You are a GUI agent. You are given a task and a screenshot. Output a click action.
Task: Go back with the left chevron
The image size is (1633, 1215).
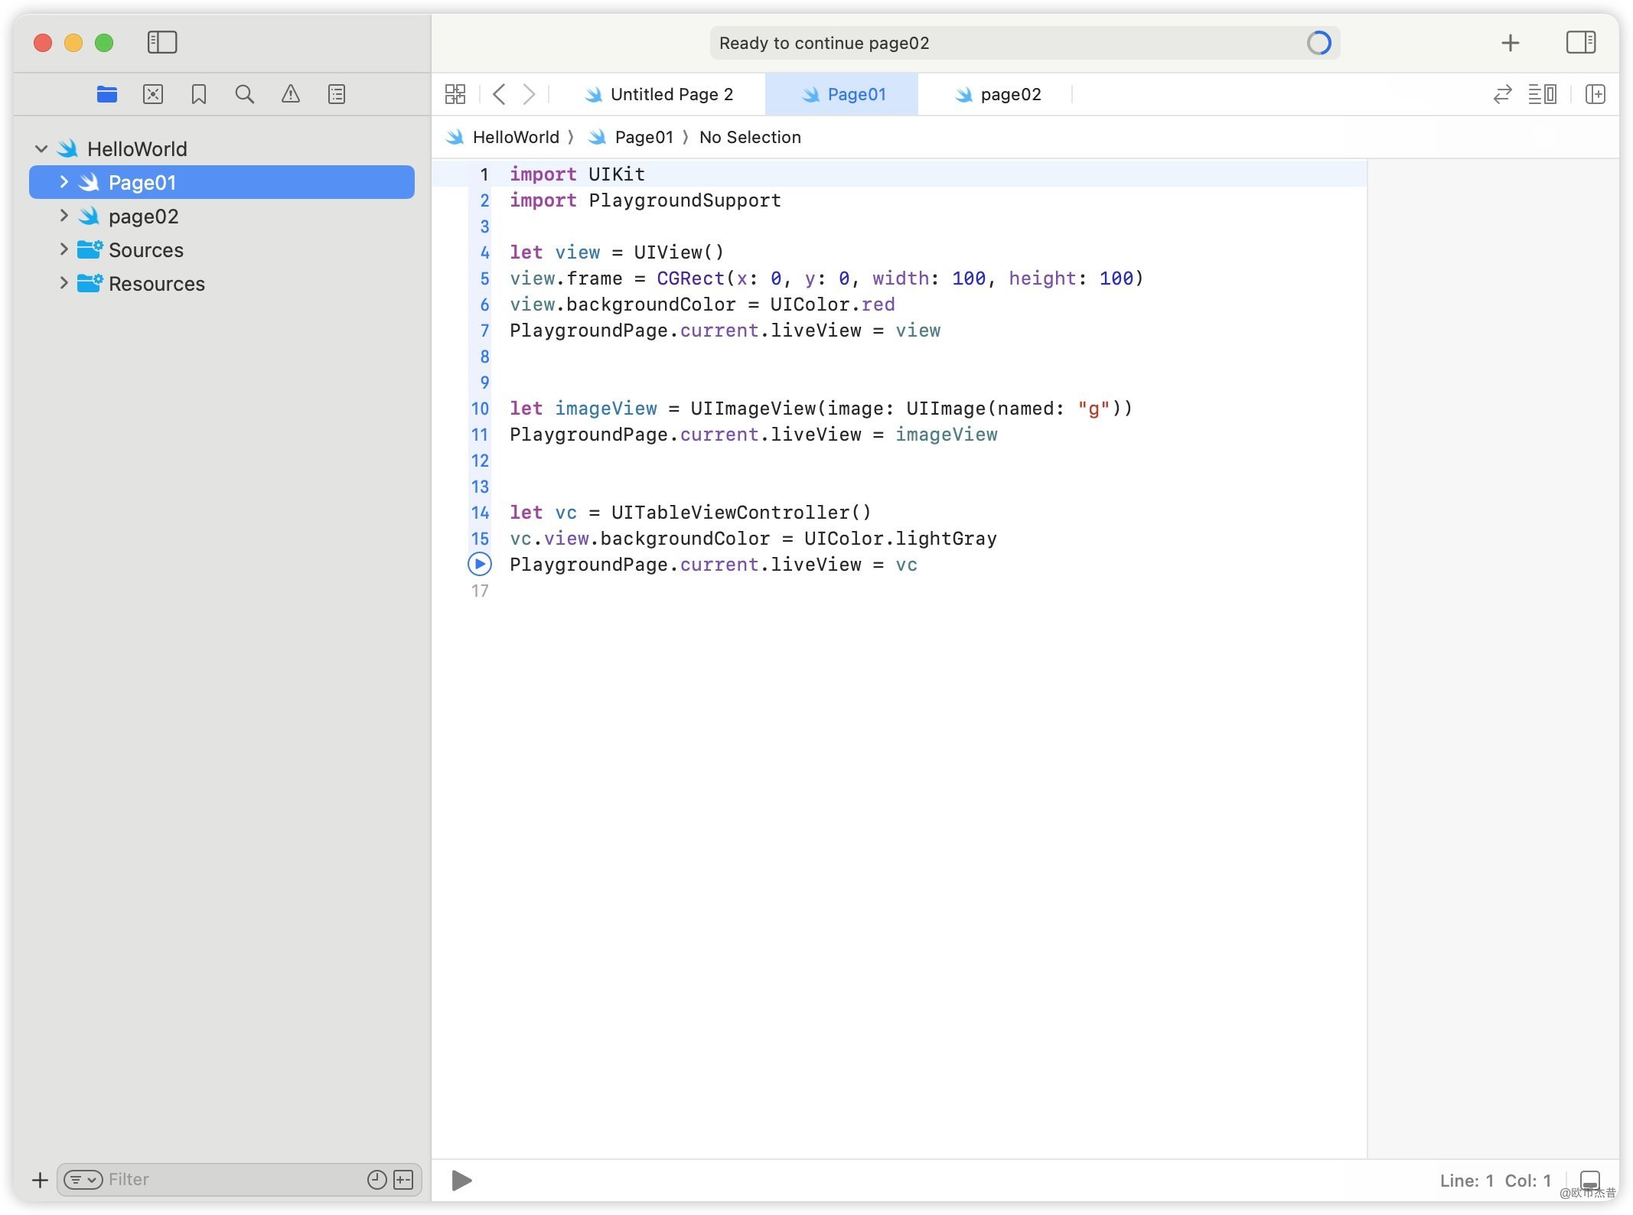coord(500,94)
